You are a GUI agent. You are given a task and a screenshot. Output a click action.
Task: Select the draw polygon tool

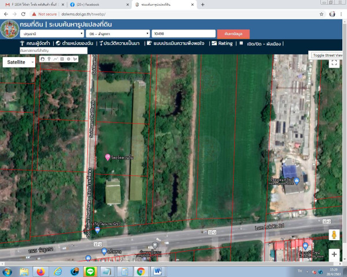click(76, 59)
